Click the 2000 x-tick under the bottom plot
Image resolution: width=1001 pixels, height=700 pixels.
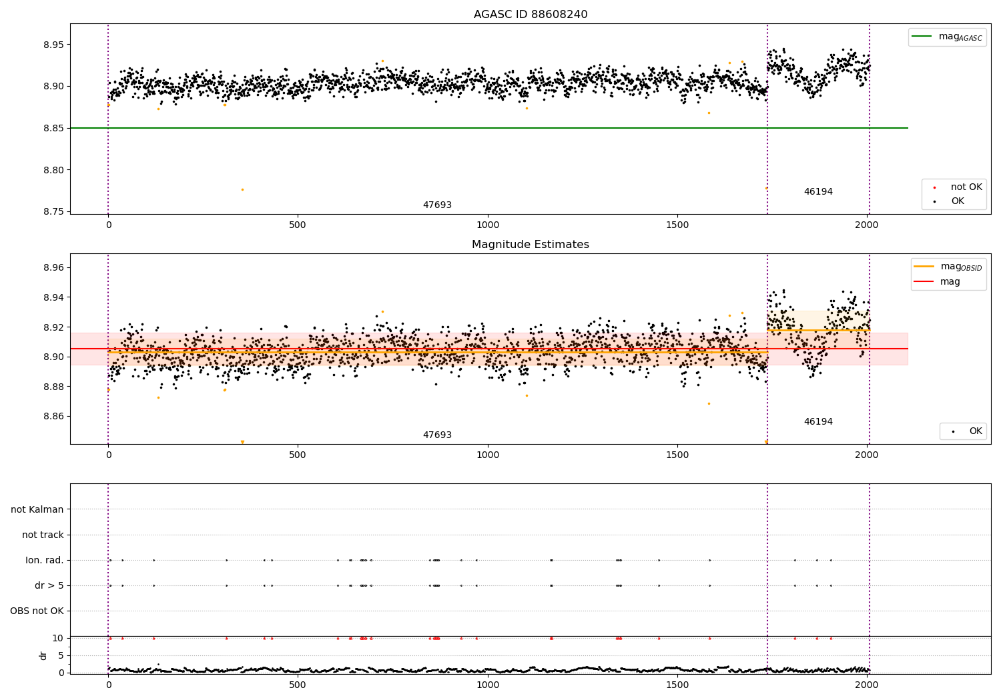coord(867,685)
